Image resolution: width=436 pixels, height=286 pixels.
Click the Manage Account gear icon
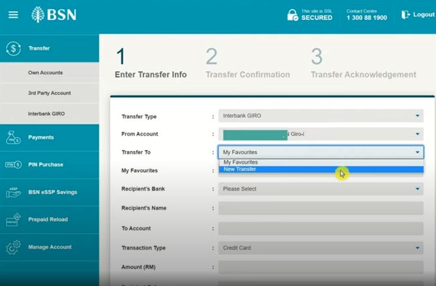click(x=13, y=248)
